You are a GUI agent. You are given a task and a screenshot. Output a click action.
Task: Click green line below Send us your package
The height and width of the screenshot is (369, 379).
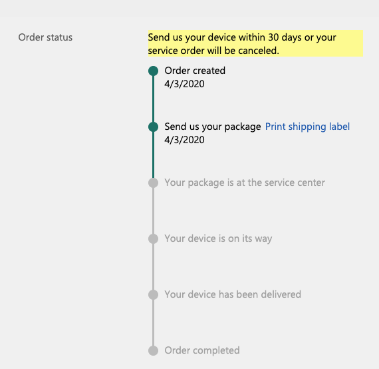pos(153,155)
